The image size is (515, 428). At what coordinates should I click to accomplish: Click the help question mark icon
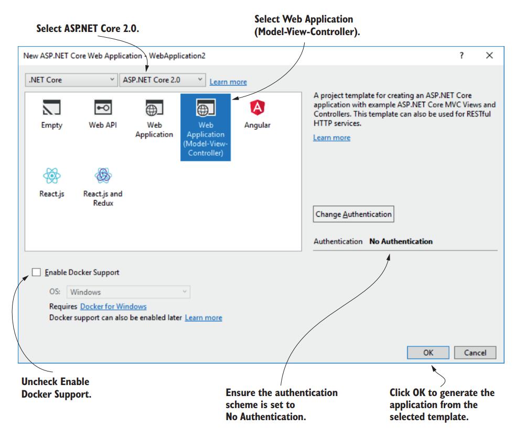(x=462, y=56)
